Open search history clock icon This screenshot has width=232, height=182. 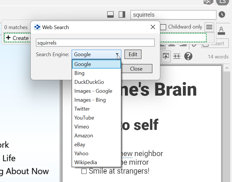coord(222,14)
